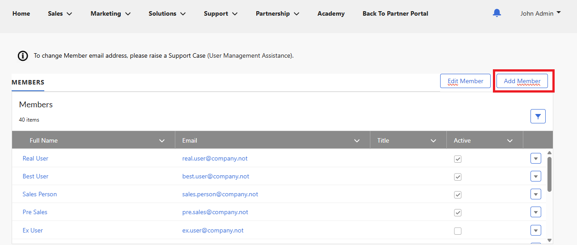
Task: Open the Best User name link
Action: [x=35, y=176]
